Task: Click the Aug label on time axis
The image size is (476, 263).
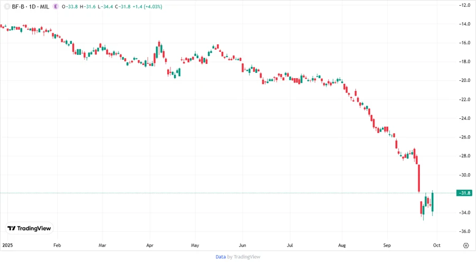Action: 342,245
